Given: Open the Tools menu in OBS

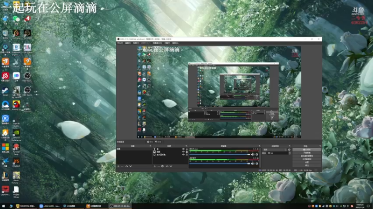Looking at the screenshot, I should click(167, 43).
